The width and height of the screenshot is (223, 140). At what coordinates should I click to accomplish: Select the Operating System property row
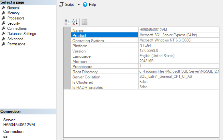tap(105, 40)
